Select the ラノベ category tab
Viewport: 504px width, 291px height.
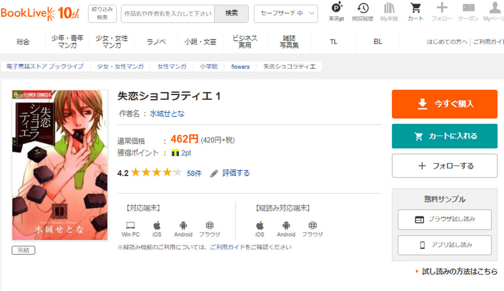tap(156, 42)
